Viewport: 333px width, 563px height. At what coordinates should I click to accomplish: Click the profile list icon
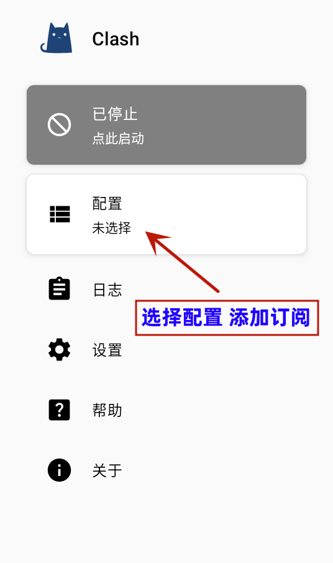(60, 214)
